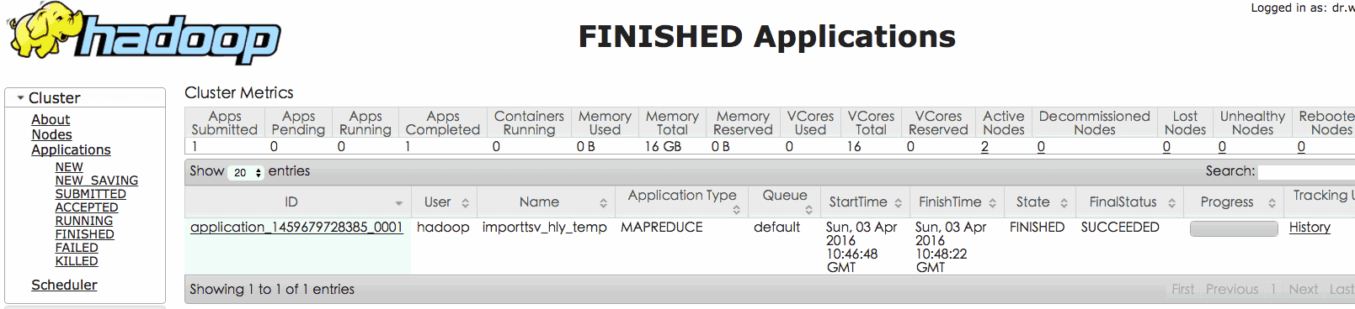Viewport: 1355px width, 309px height.
Task: Focus the Search input field
Action: coord(1306,171)
